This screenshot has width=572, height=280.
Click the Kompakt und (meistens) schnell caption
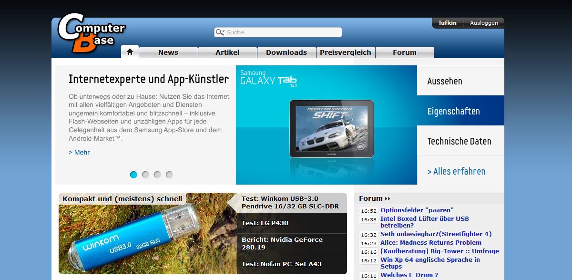[123, 199]
